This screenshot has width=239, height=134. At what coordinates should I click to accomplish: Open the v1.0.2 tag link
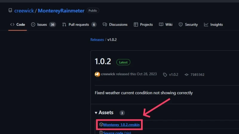(x=174, y=75)
